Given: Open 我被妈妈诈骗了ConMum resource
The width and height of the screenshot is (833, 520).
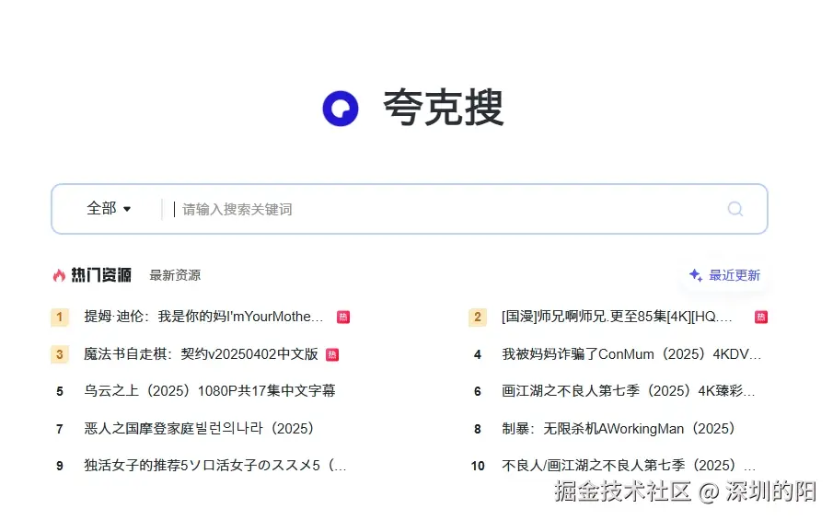Looking at the screenshot, I should (631, 353).
